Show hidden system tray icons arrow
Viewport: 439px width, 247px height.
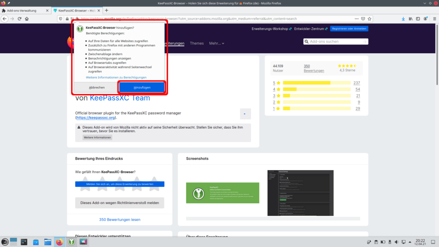click(x=410, y=242)
